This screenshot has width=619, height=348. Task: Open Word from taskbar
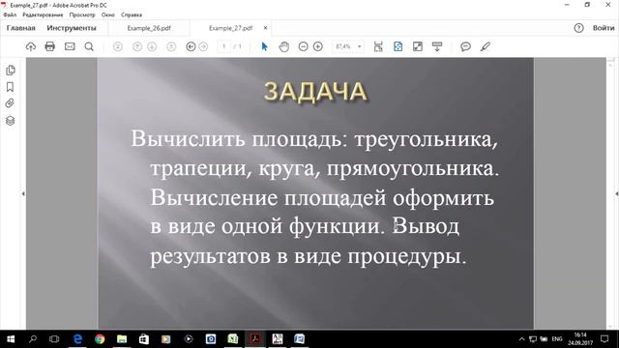pos(299,339)
